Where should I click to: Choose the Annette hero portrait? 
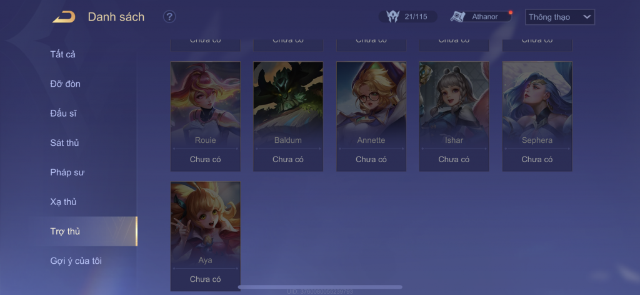(x=371, y=104)
